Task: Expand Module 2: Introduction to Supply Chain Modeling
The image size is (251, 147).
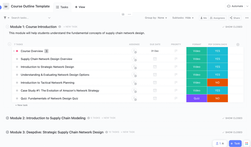Action: pyautogui.click(x=8, y=118)
